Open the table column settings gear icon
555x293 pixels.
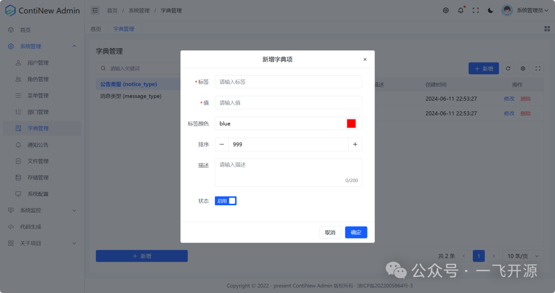coord(523,69)
